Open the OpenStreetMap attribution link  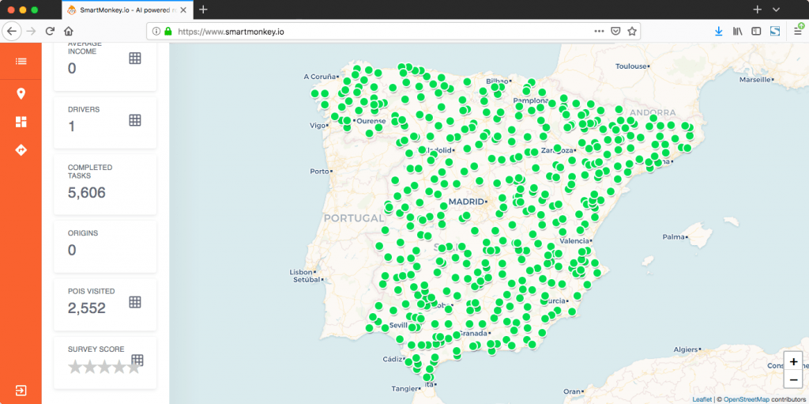tap(747, 399)
